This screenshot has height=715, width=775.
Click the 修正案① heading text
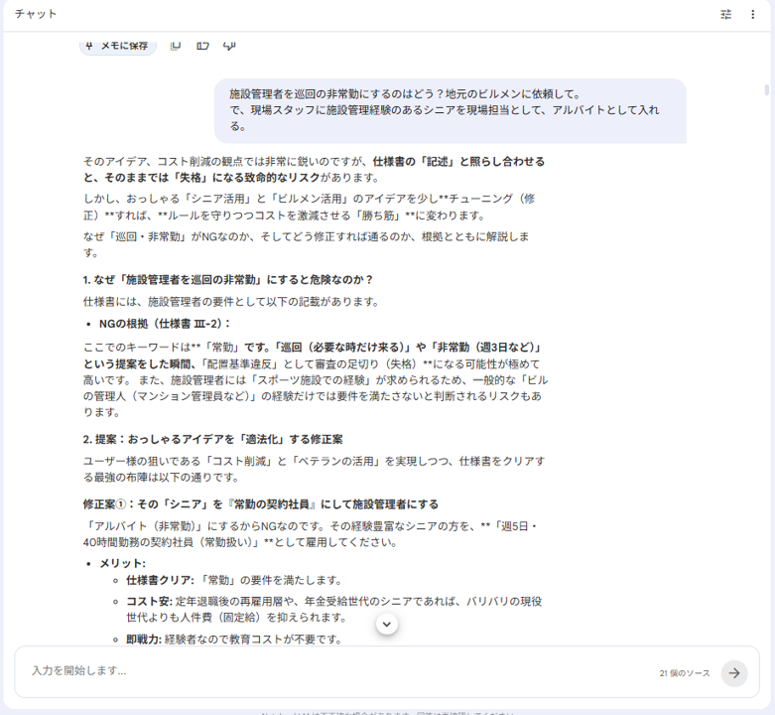click(x=261, y=503)
